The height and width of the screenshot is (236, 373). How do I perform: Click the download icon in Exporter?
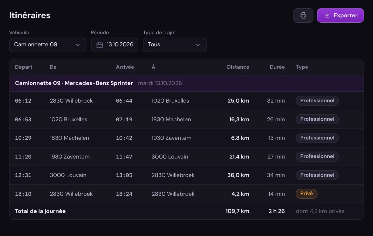pyautogui.click(x=327, y=15)
